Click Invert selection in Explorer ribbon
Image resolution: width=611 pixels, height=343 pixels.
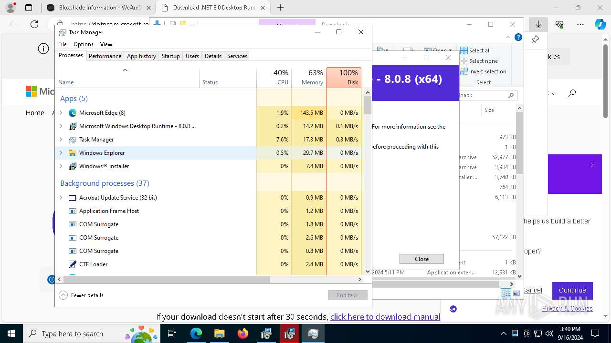(x=483, y=71)
